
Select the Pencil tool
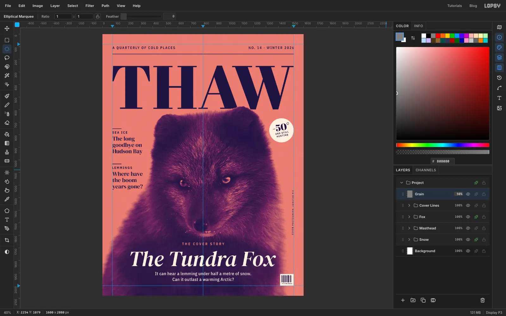7,105
